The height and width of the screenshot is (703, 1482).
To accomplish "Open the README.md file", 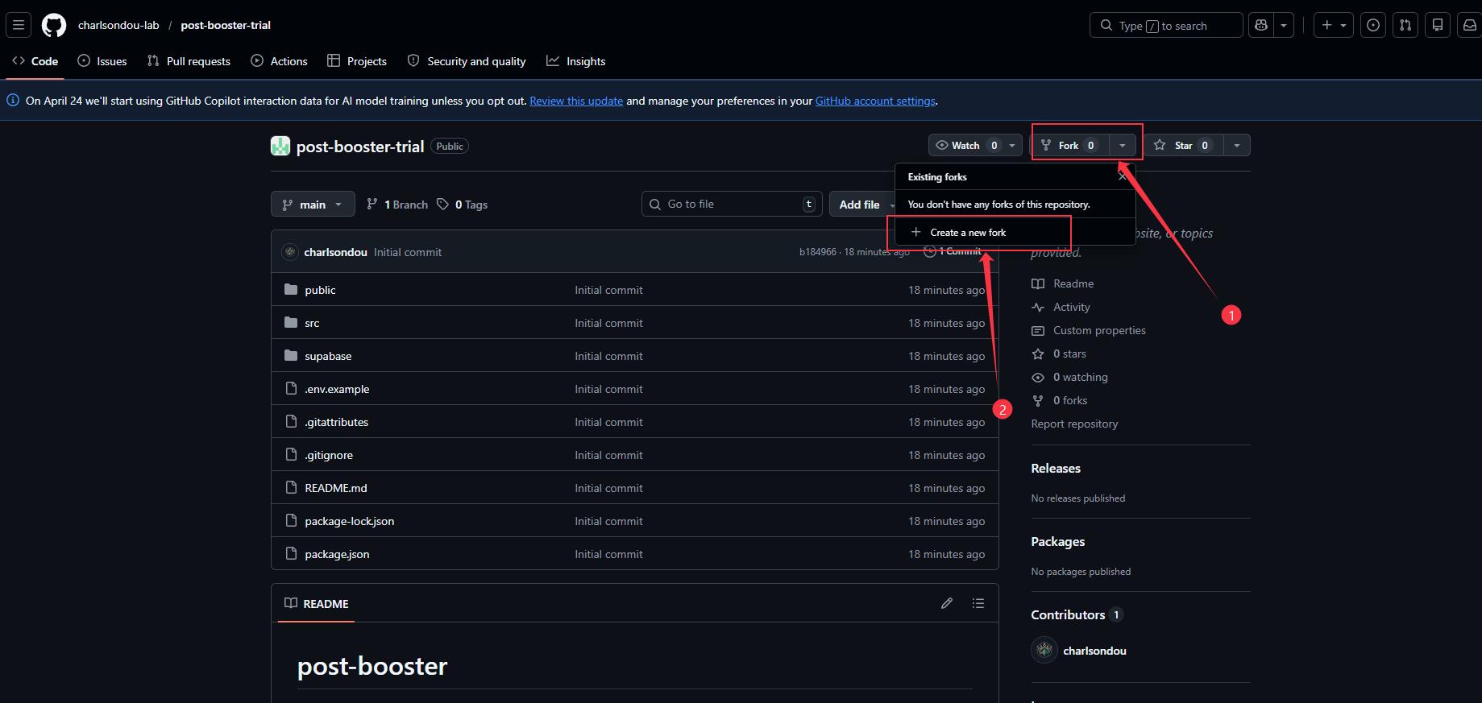I will [336, 488].
